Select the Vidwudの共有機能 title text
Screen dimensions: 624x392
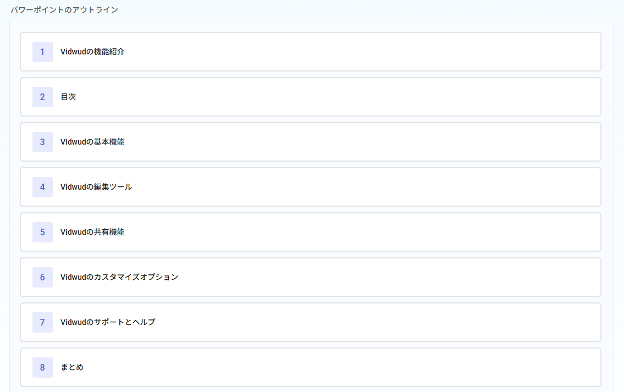pos(92,232)
